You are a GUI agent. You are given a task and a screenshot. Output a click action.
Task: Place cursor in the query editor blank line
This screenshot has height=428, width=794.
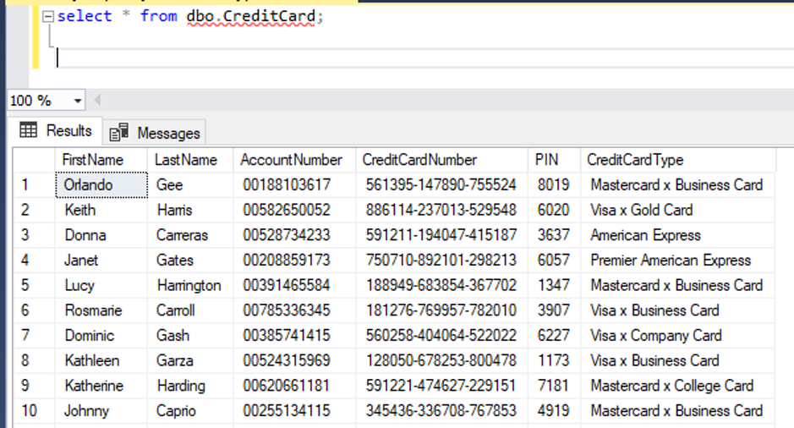click(254, 58)
